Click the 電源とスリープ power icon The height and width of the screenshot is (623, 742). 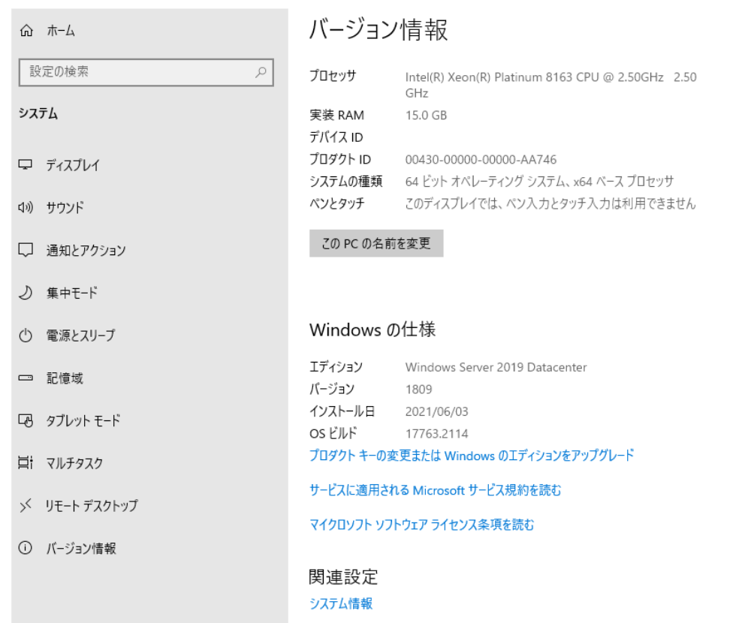[26, 336]
